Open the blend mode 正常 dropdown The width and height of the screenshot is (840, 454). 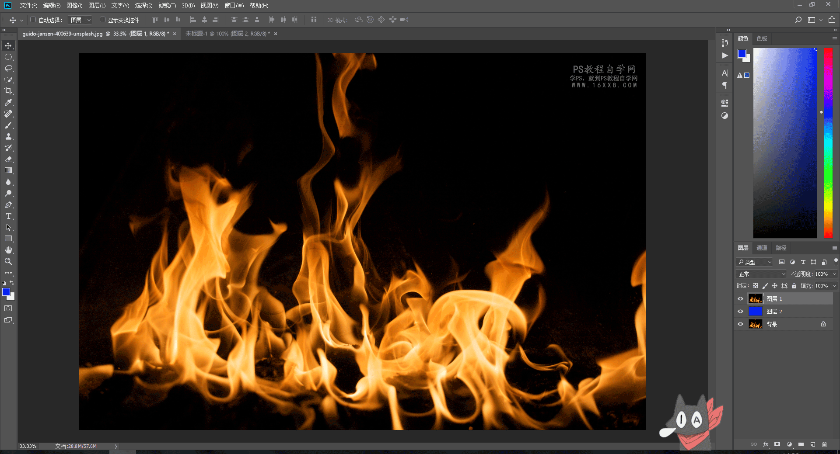click(x=761, y=274)
